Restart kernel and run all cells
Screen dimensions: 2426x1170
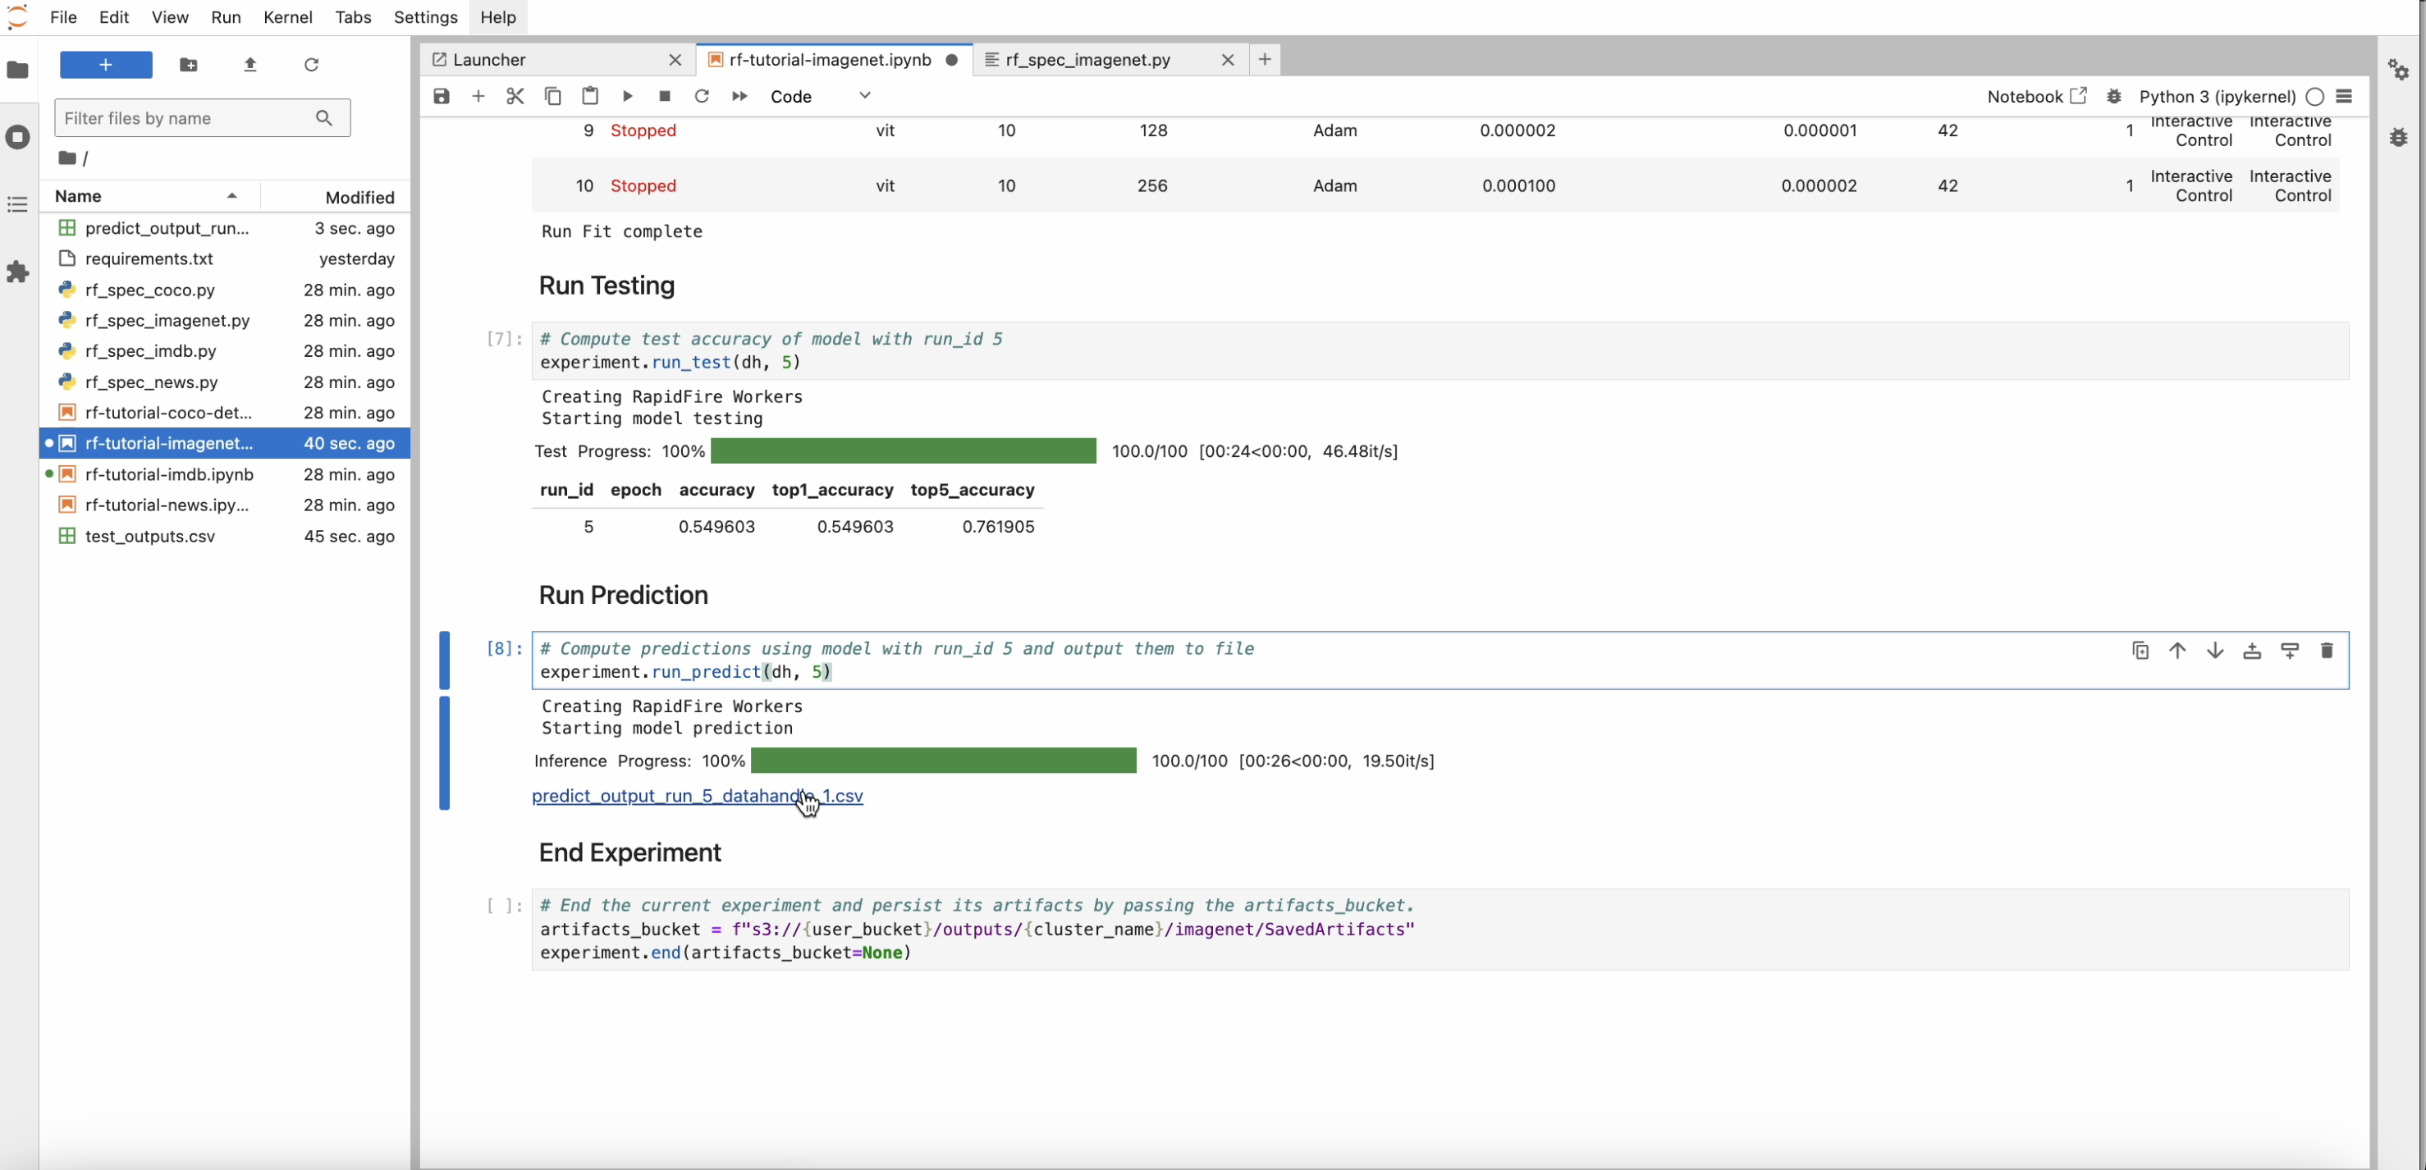tap(739, 96)
